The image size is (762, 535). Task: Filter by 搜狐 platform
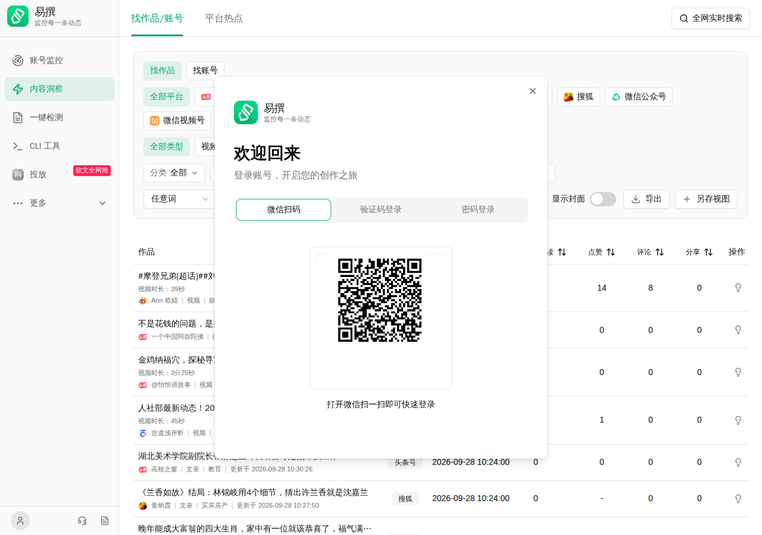[x=579, y=97]
